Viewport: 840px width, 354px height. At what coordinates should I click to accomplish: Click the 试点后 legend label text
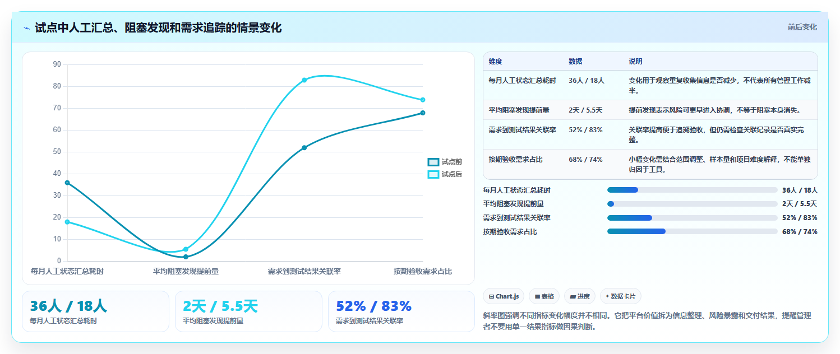pos(452,174)
